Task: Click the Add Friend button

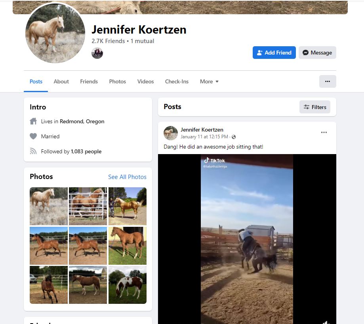Action: 274,53
